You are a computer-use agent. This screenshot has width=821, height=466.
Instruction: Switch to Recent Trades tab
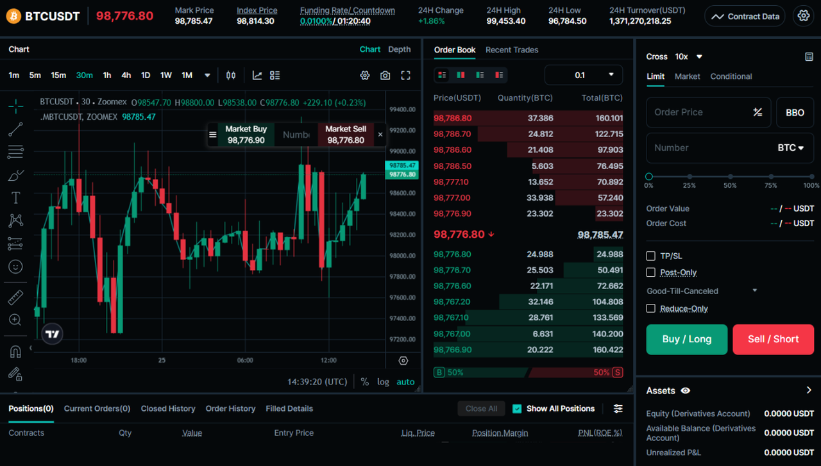(512, 49)
